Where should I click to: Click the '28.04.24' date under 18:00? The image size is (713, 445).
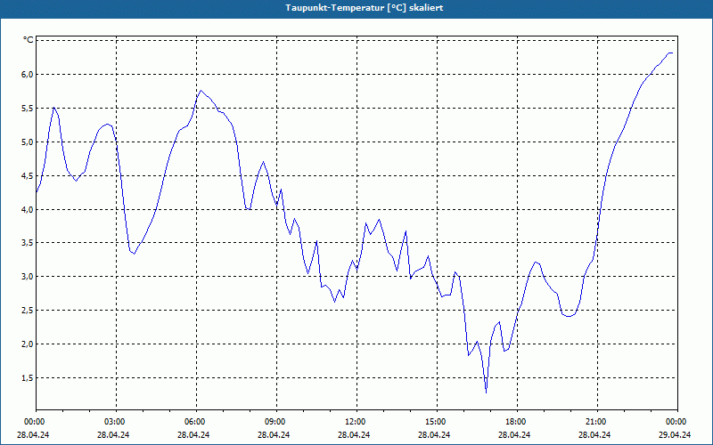coord(514,434)
